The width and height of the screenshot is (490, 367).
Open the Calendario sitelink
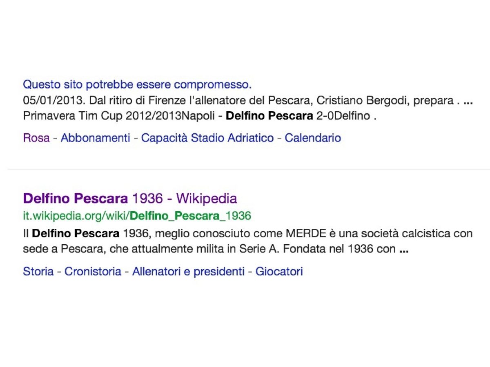pos(313,138)
